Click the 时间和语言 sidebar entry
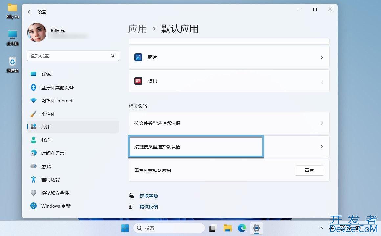Viewport: 381px width, 236px height. tap(73, 153)
